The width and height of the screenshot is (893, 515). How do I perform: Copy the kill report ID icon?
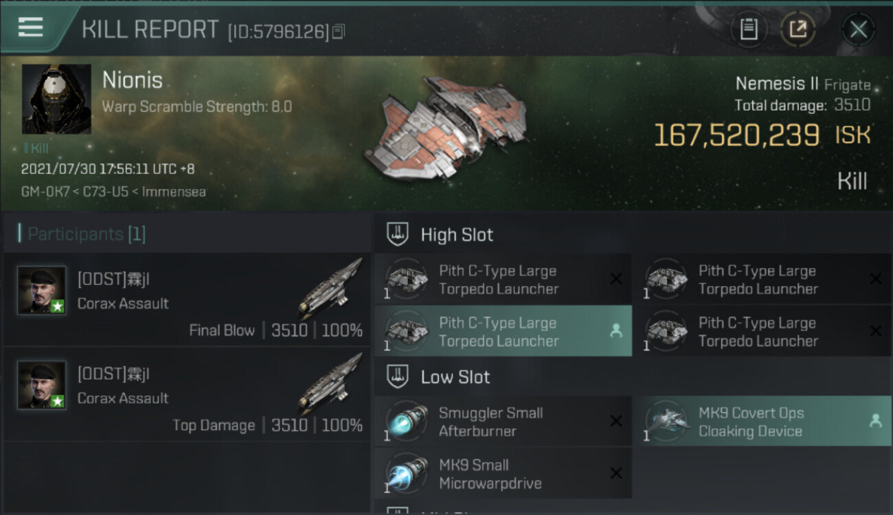tap(338, 32)
